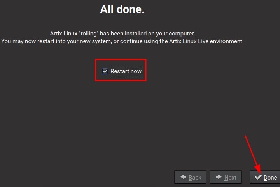Click the word 'Next' on the button
This screenshot has height=187, width=280.
(230, 178)
